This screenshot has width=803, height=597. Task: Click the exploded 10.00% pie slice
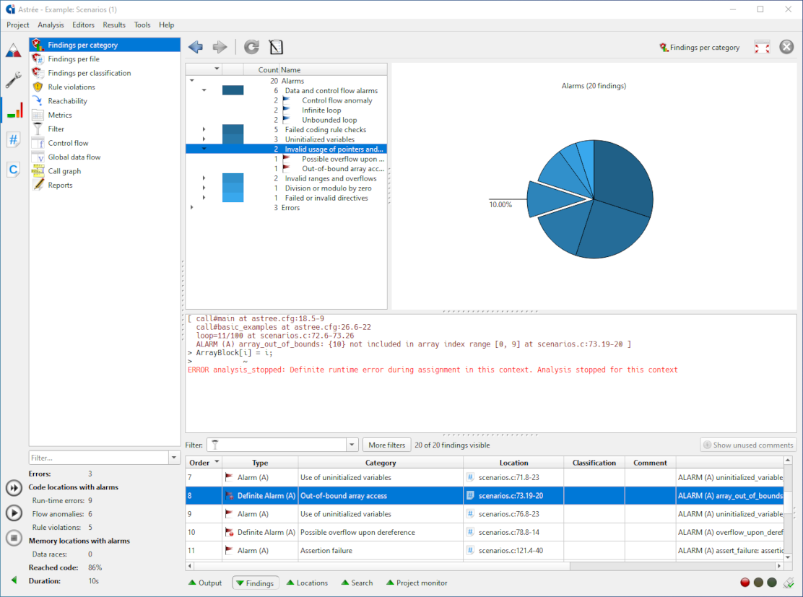coord(553,199)
